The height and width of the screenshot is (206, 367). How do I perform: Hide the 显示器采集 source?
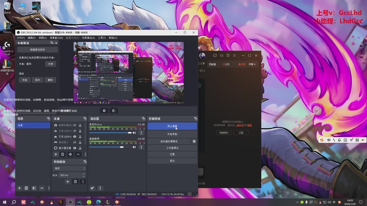click(75, 148)
